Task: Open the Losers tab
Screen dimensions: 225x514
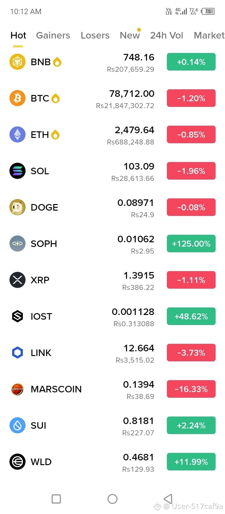Action: 95,35
